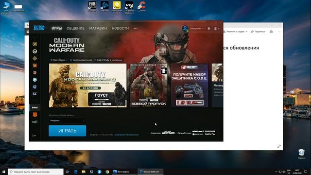The image size is (311, 175).
Task: Select Warcraft III icon in sidebar
Action: [x=35, y=66]
